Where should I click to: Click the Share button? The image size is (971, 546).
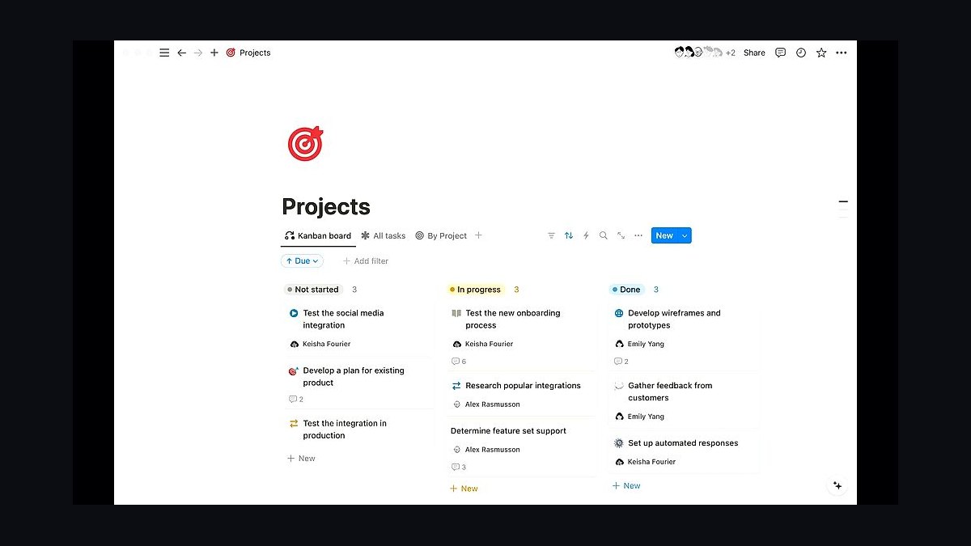pyautogui.click(x=754, y=53)
